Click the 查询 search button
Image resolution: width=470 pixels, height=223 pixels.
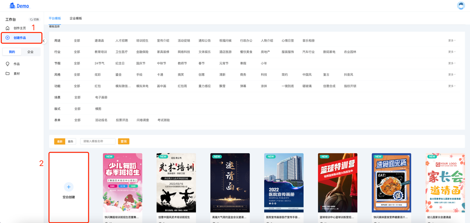(123, 142)
